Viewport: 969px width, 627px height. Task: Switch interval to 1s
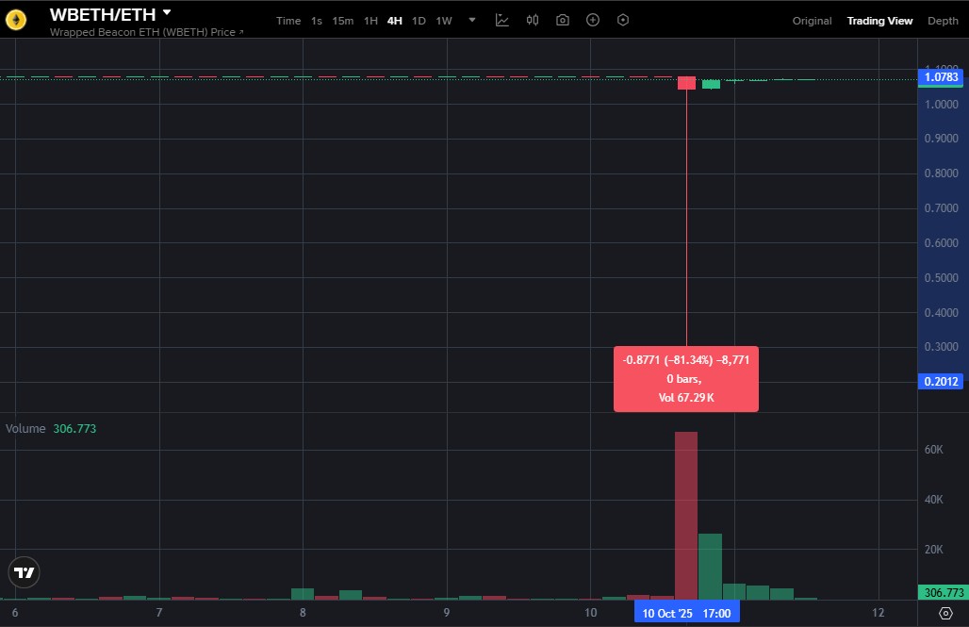[317, 21]
